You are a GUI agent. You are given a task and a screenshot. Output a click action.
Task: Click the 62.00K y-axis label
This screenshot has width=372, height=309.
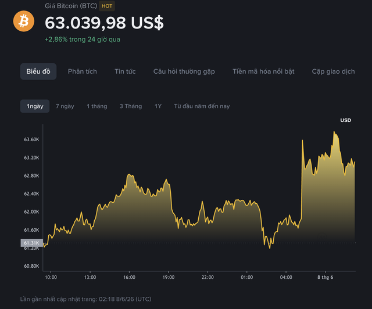(31, 212)
